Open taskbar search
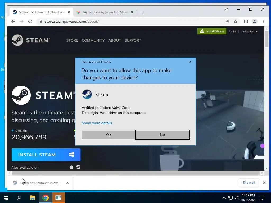Image resolution: width=271 pixels, height=203 pixels. click(19, 198)
